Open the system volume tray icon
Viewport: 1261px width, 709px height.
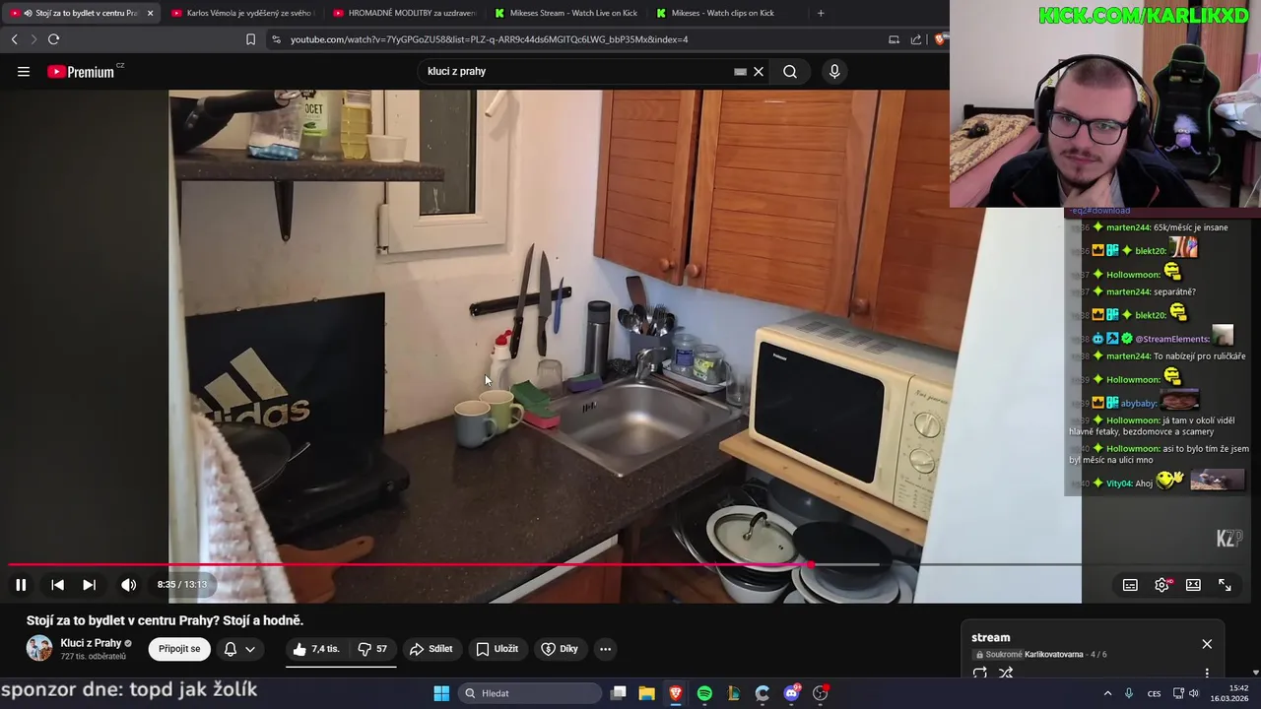coord(1193,693)
